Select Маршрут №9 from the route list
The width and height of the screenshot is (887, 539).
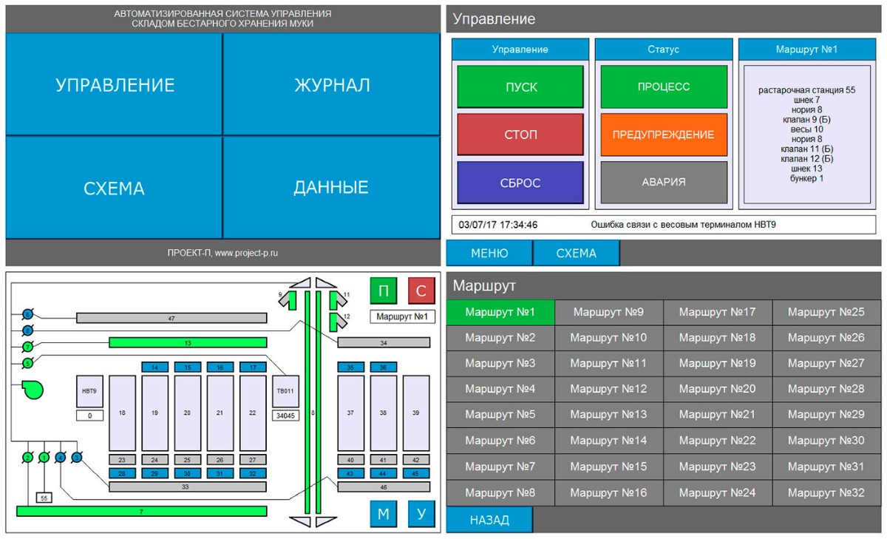(x=608, y=312)
